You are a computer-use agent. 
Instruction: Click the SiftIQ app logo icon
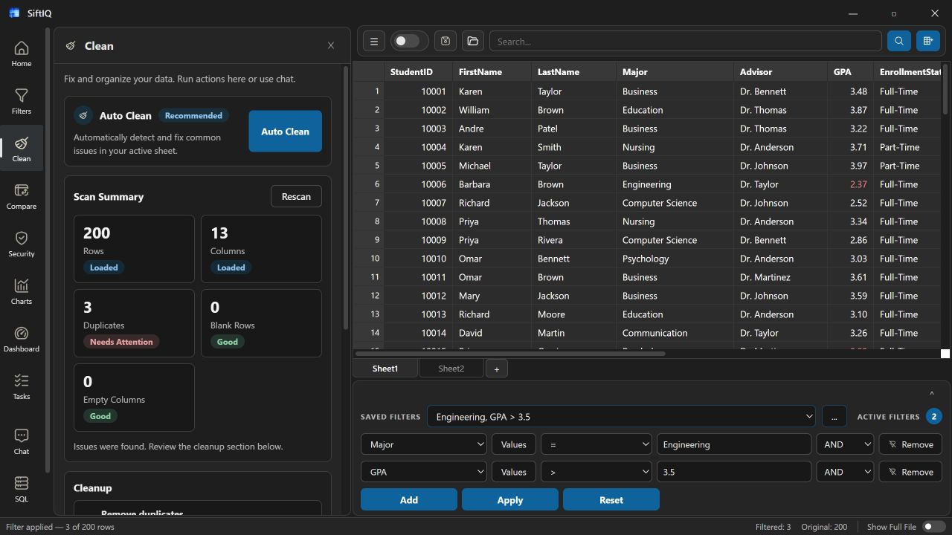14,13
